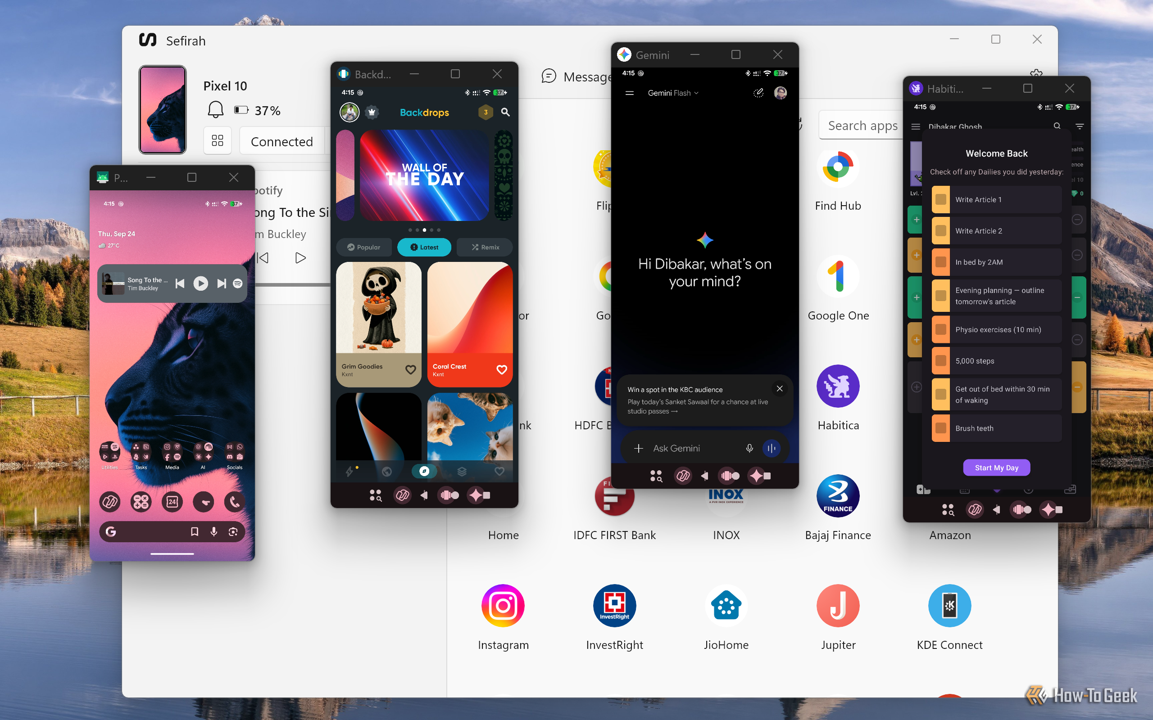Tap the microphone in Ask Gemini bar

tap(749, 448)
